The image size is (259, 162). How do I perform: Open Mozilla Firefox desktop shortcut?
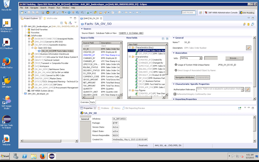pyautogui.click(x=6, y=63)
